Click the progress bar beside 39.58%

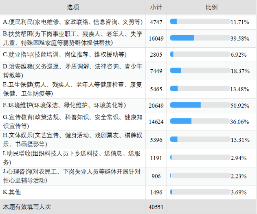(200, 38)
